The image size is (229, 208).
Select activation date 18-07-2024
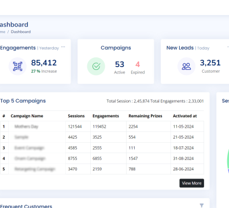coord(183,148)
